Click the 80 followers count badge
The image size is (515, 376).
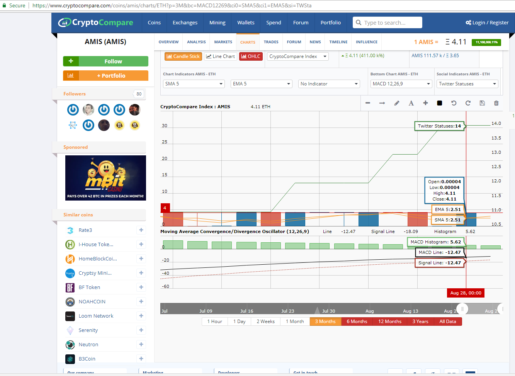(139, 94)
